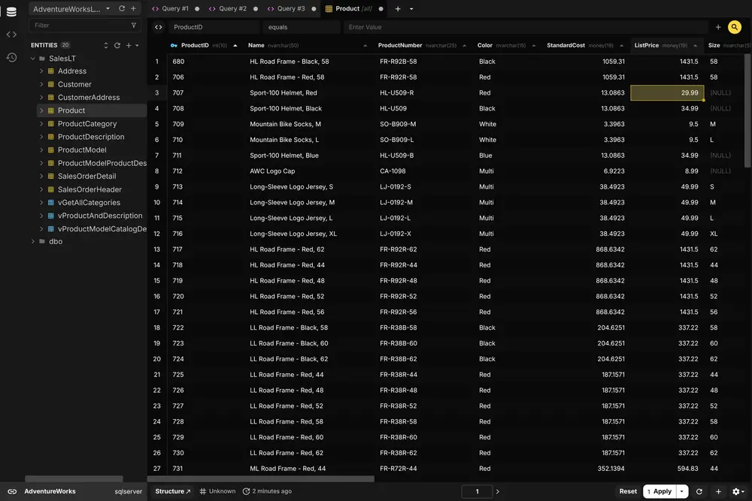Switch to the Query #2 tab
Image resolution: width=752 pixels, height=501 pixels.
tap(233, 8)
